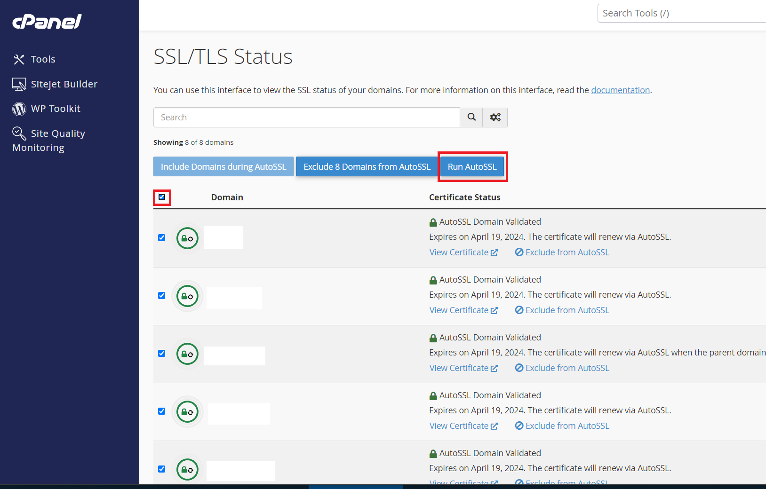Exclude the third domain from AutoSSL
Image resolution: width=766 pixels, height=489 pixels.
tap(562, 368)
